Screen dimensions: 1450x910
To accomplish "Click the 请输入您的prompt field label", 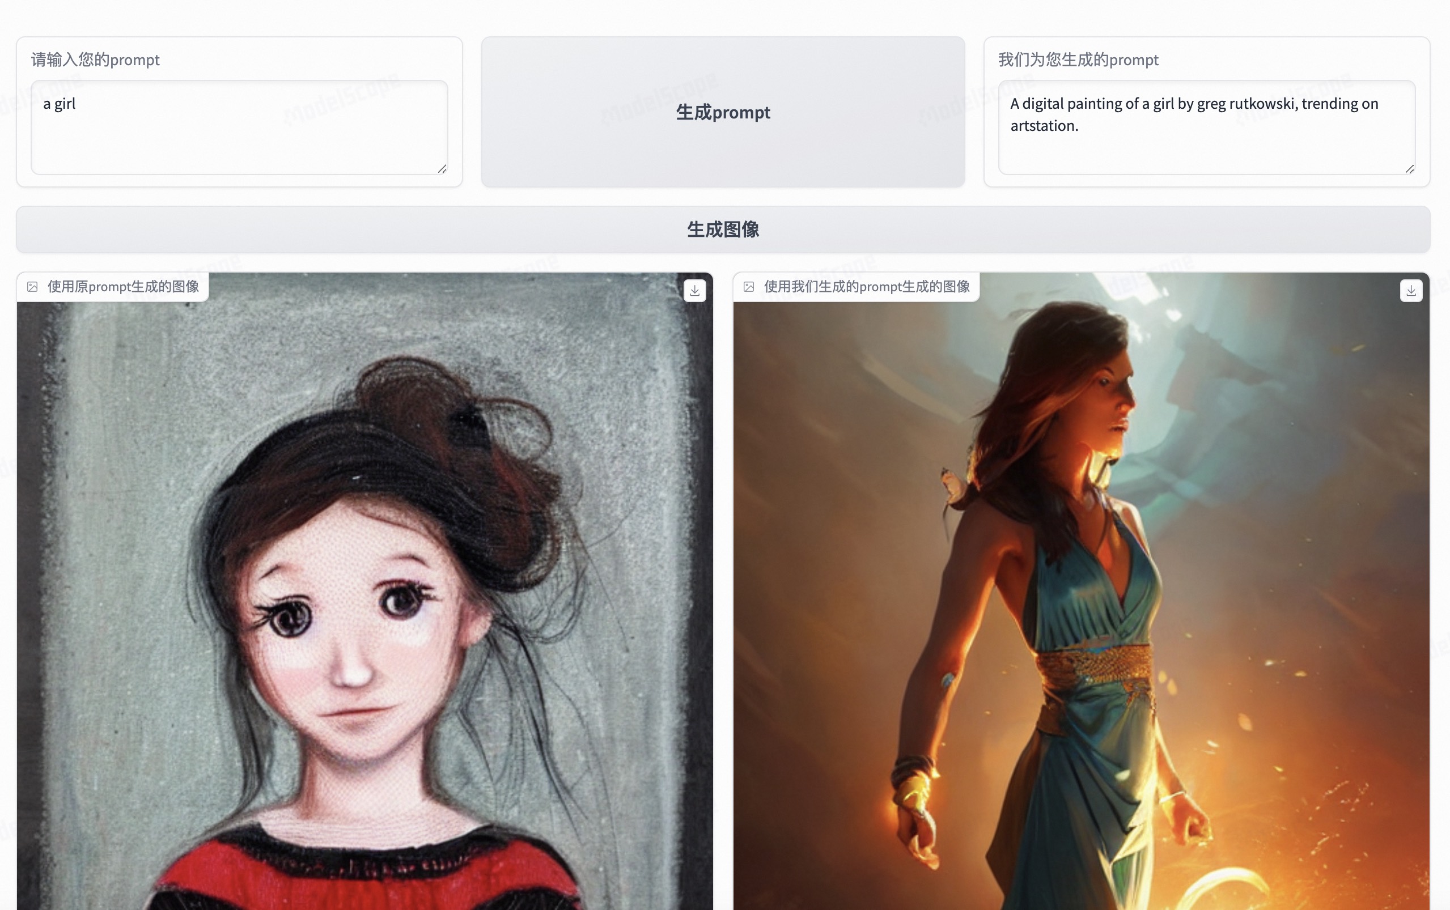I will click(x=95, y=59).
